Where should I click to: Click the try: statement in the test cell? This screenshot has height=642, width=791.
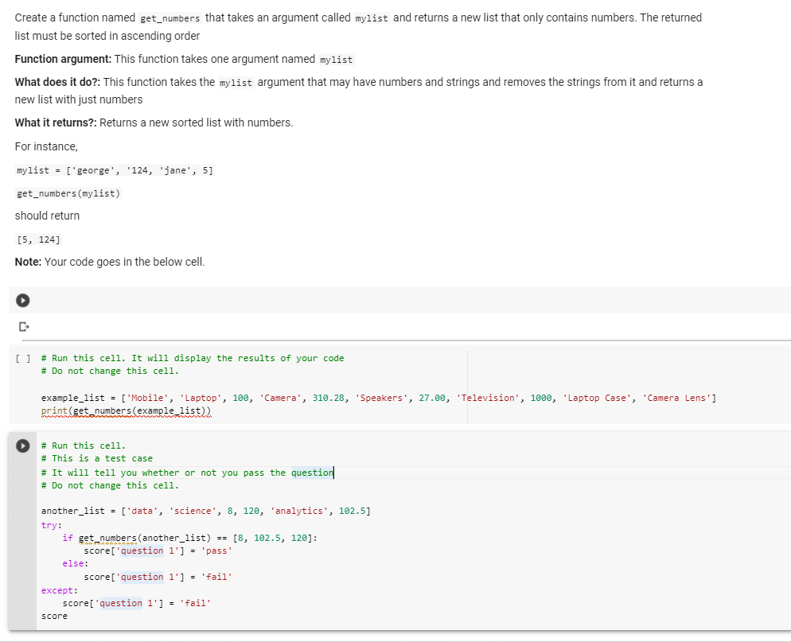pyautogui.click(x=50, y=525)
